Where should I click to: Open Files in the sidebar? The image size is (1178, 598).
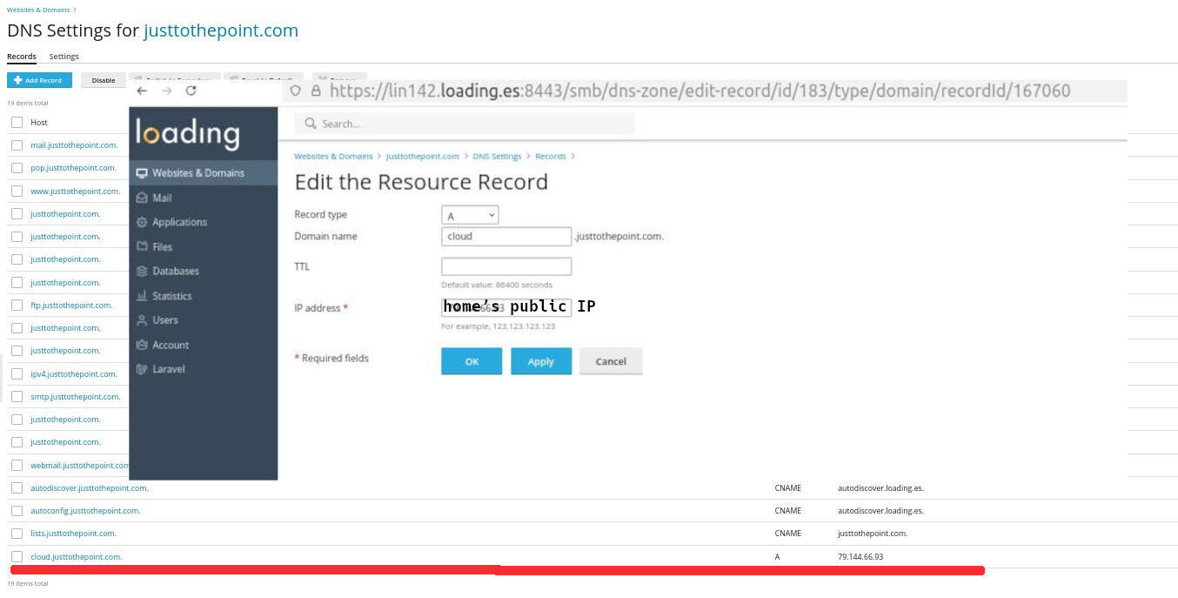(162, 247)
